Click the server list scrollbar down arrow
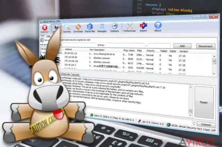 [214, 74]
